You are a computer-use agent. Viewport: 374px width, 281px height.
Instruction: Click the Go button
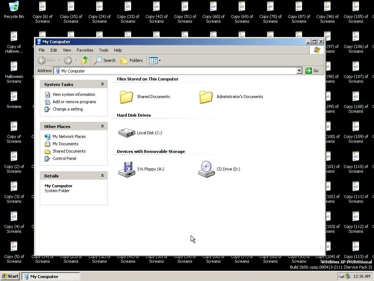312,71
